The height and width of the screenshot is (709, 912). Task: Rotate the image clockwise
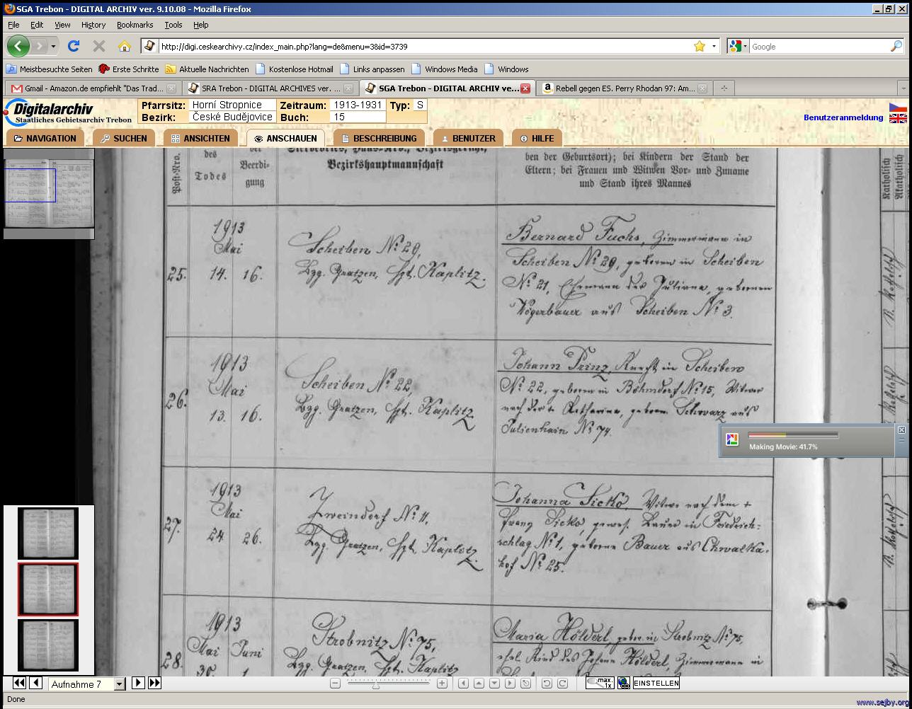tap(562, 683)
